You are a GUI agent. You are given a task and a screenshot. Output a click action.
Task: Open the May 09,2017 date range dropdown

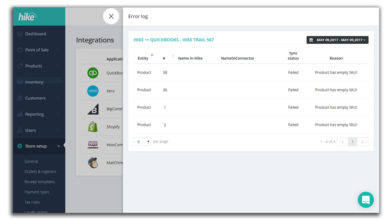pyautogui.click(x=337, y=40)
